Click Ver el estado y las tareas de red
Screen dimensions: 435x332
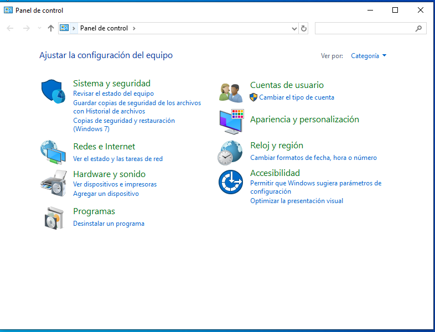118,159
